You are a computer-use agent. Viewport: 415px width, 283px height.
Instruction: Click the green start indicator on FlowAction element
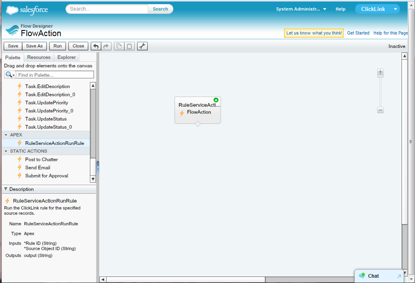216,100
